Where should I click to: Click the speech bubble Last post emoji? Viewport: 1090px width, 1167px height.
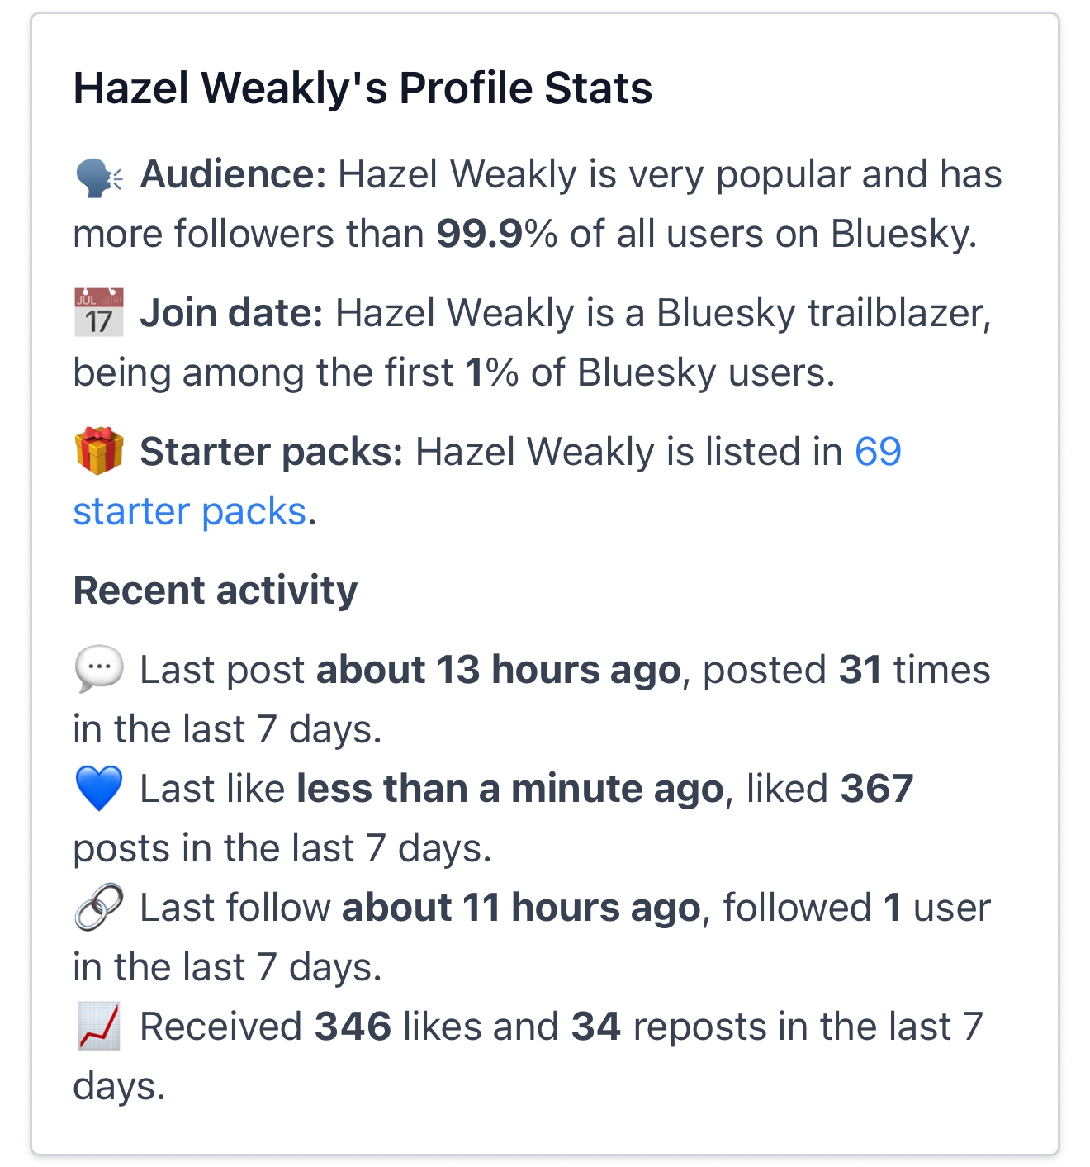99,668
